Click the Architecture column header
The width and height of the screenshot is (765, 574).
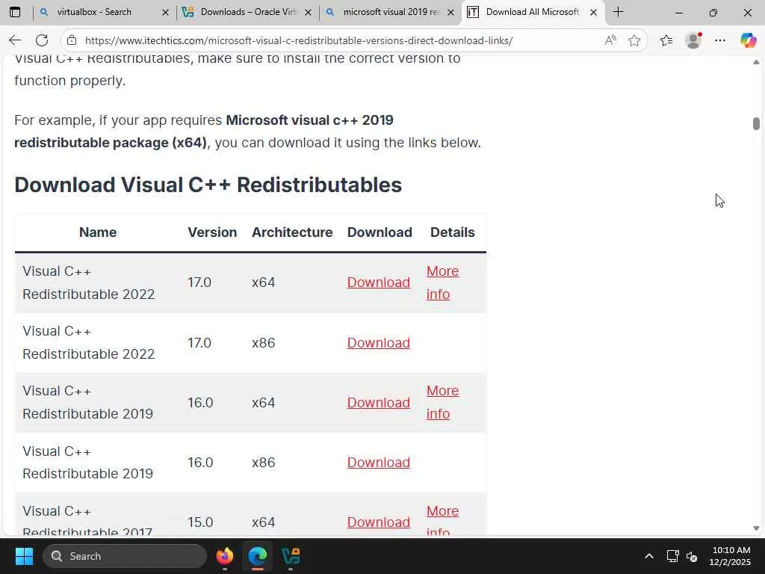[x=292, y=232]
